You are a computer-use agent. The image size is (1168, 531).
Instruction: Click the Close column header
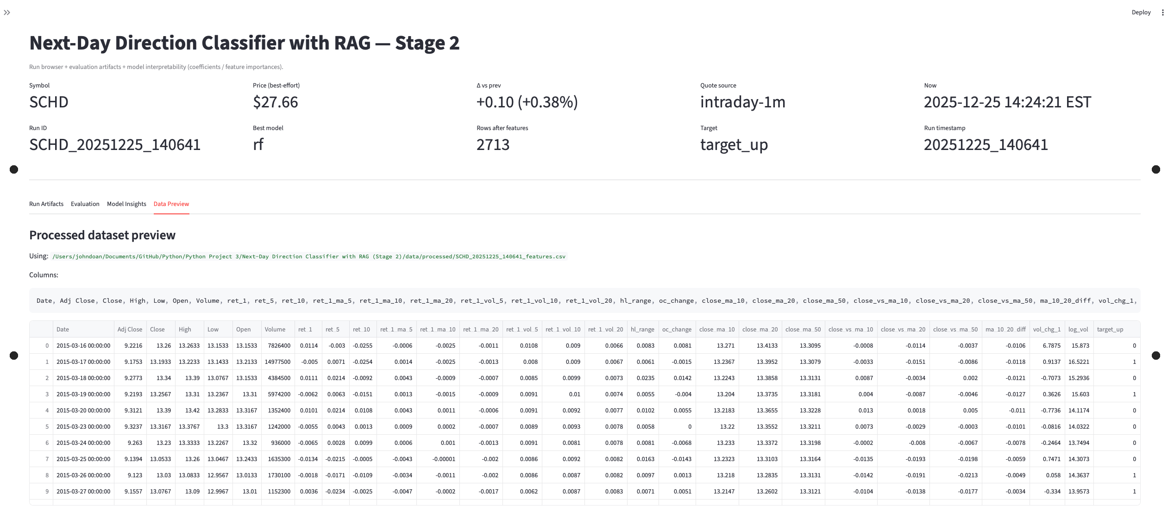(x=157, y=329)
